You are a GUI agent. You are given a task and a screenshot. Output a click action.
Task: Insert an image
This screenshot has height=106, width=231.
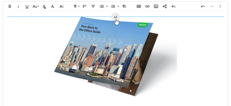click(156, 6)
